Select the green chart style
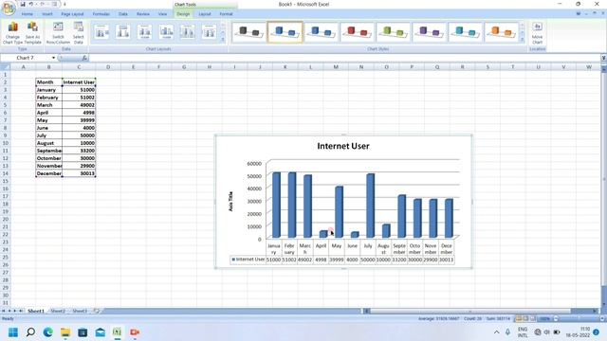The image size is (607, 341). (x=393, y=32)
